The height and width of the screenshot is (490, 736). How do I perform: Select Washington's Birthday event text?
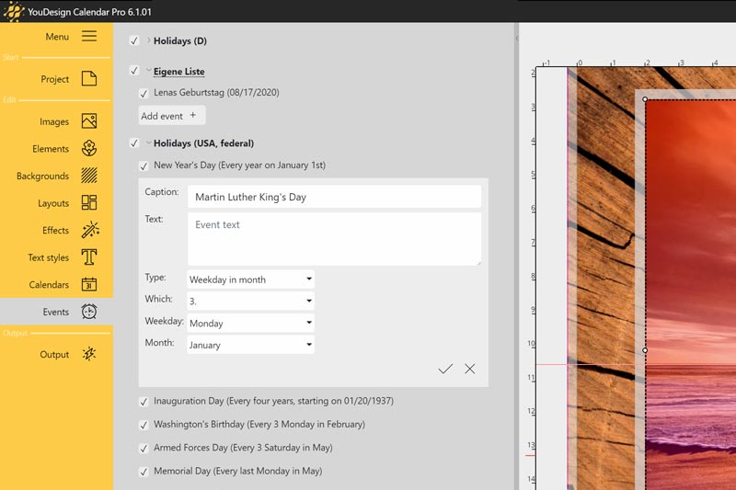click(259, 425)
